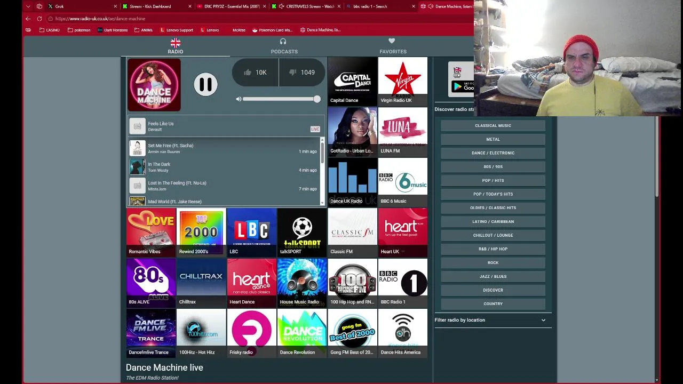This screenshot has width=683, height=384.
Task: Click the Dance Machine station logo
Action: click(154, 85)
